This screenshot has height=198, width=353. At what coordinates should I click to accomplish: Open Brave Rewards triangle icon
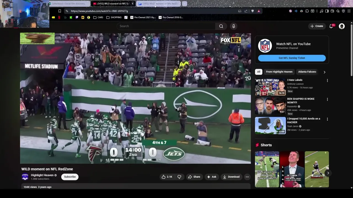(x=259, y=11)
